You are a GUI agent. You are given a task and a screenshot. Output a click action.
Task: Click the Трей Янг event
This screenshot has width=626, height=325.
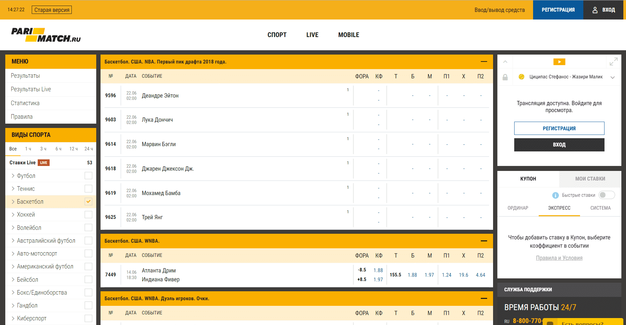pyautogui.click(x=152, y=217)
